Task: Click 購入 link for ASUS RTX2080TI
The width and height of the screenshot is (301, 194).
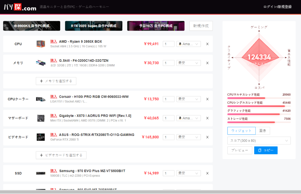Action: (54, 135)
